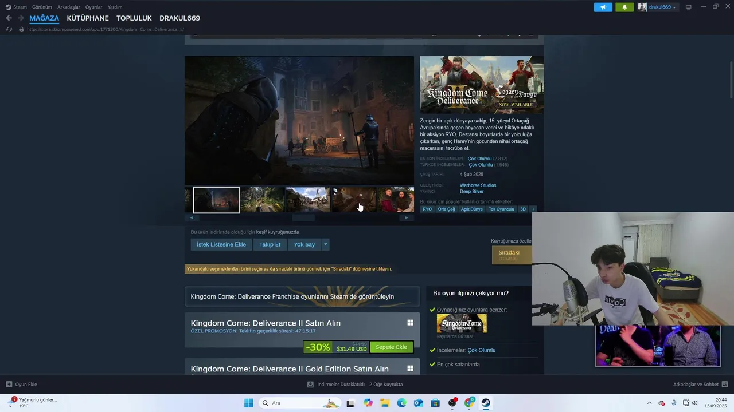Click the Windows taskbar search box
This screenshot has width=734, height=412.
click(x=299, y=403)
